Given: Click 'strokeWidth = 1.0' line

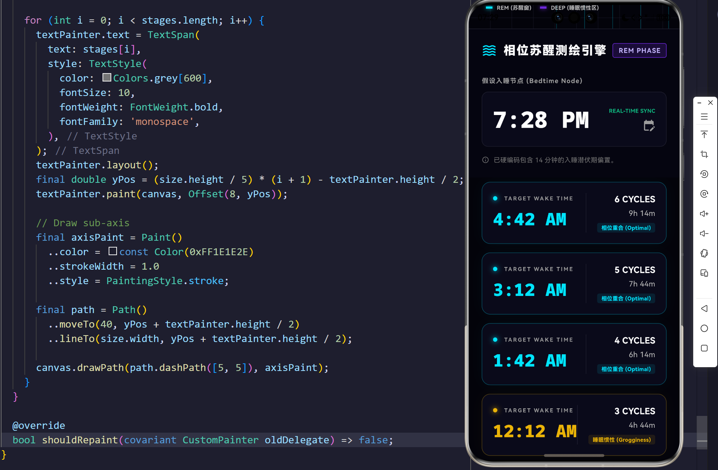Looking at the screenshot, I should pos(104,266).
